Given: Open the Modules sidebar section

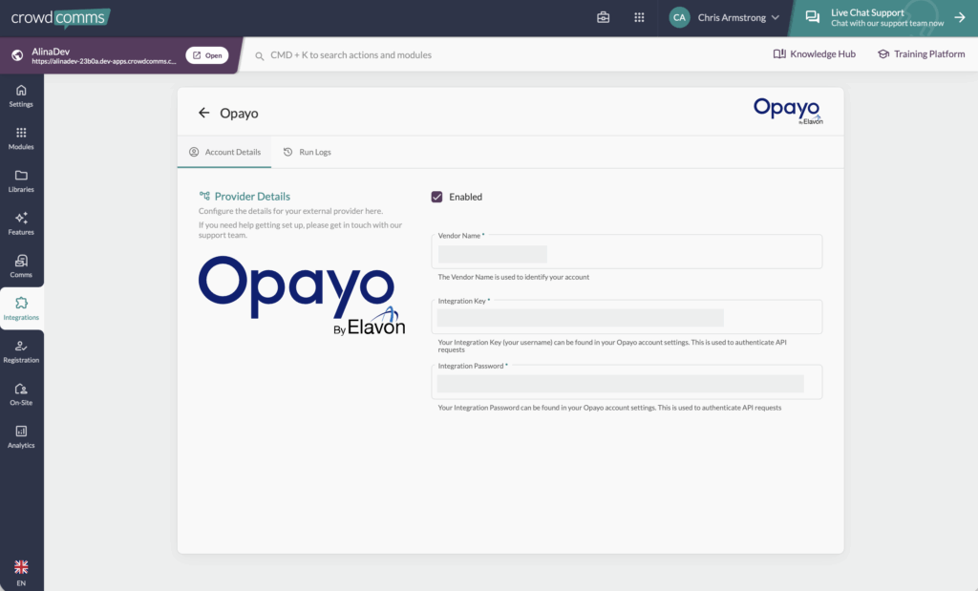Looking at the screenshot, I should pos(21,138).
